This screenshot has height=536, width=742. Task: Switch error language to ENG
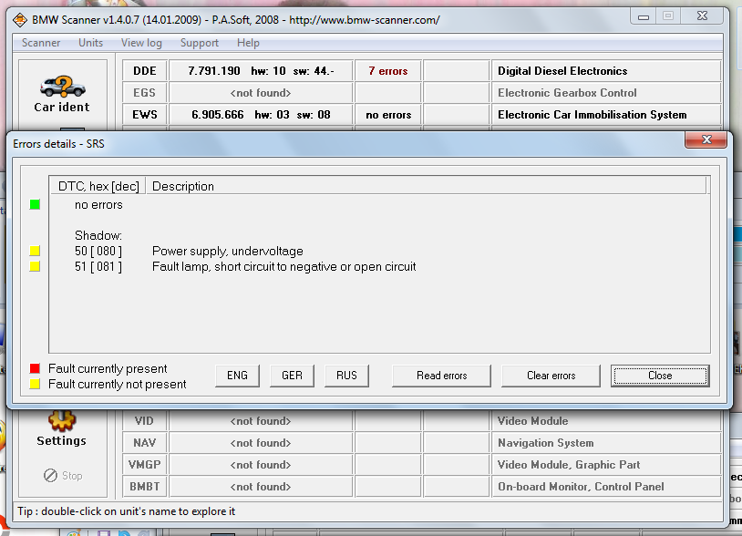point(238,376)
